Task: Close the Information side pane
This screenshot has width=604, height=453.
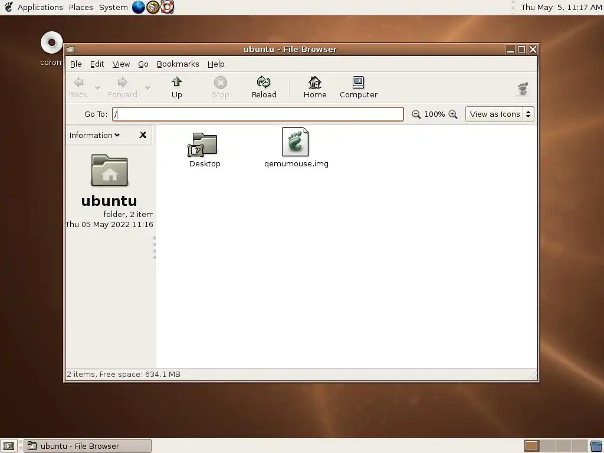Action: point(143,135)
